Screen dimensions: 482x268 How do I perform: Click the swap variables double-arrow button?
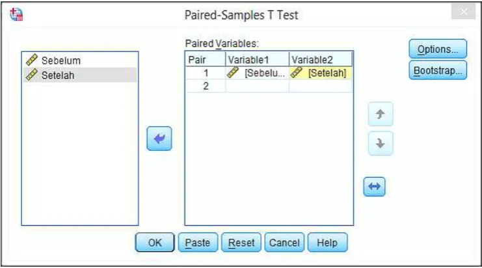tap(374, 186)
